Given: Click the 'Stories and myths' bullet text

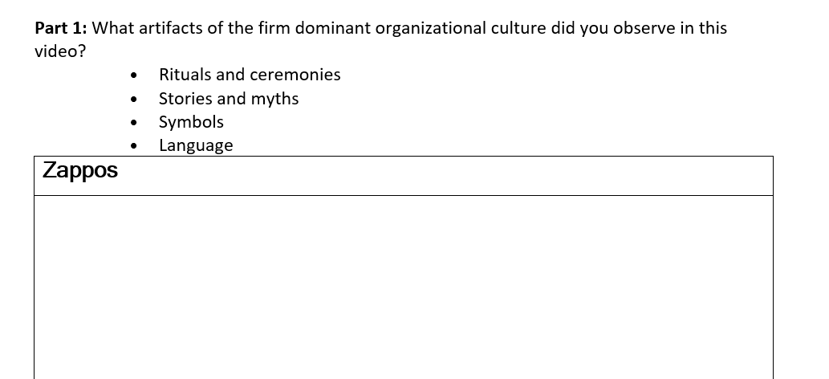Looking at the screenshot, I should coord(229,99).
